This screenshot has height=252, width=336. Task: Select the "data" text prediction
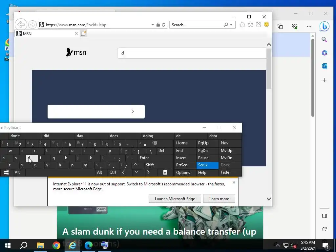[224, 136]
